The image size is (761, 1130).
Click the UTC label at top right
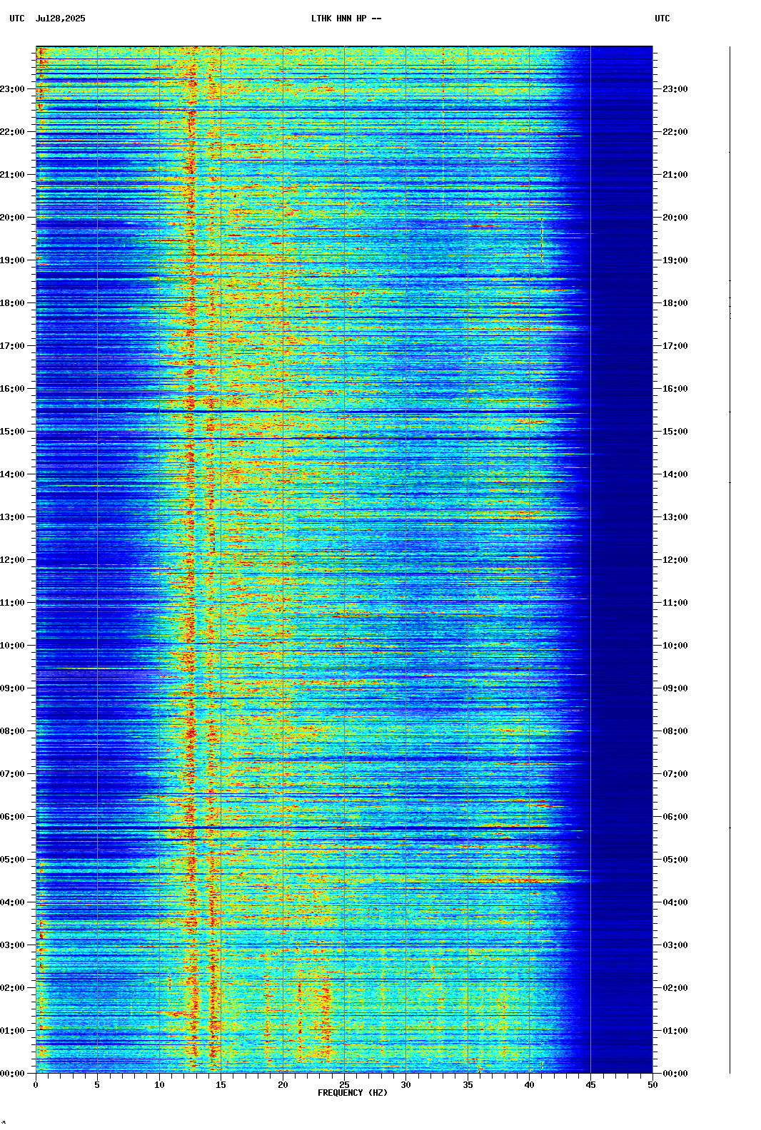pyautogui.click(x=662, y=19)
